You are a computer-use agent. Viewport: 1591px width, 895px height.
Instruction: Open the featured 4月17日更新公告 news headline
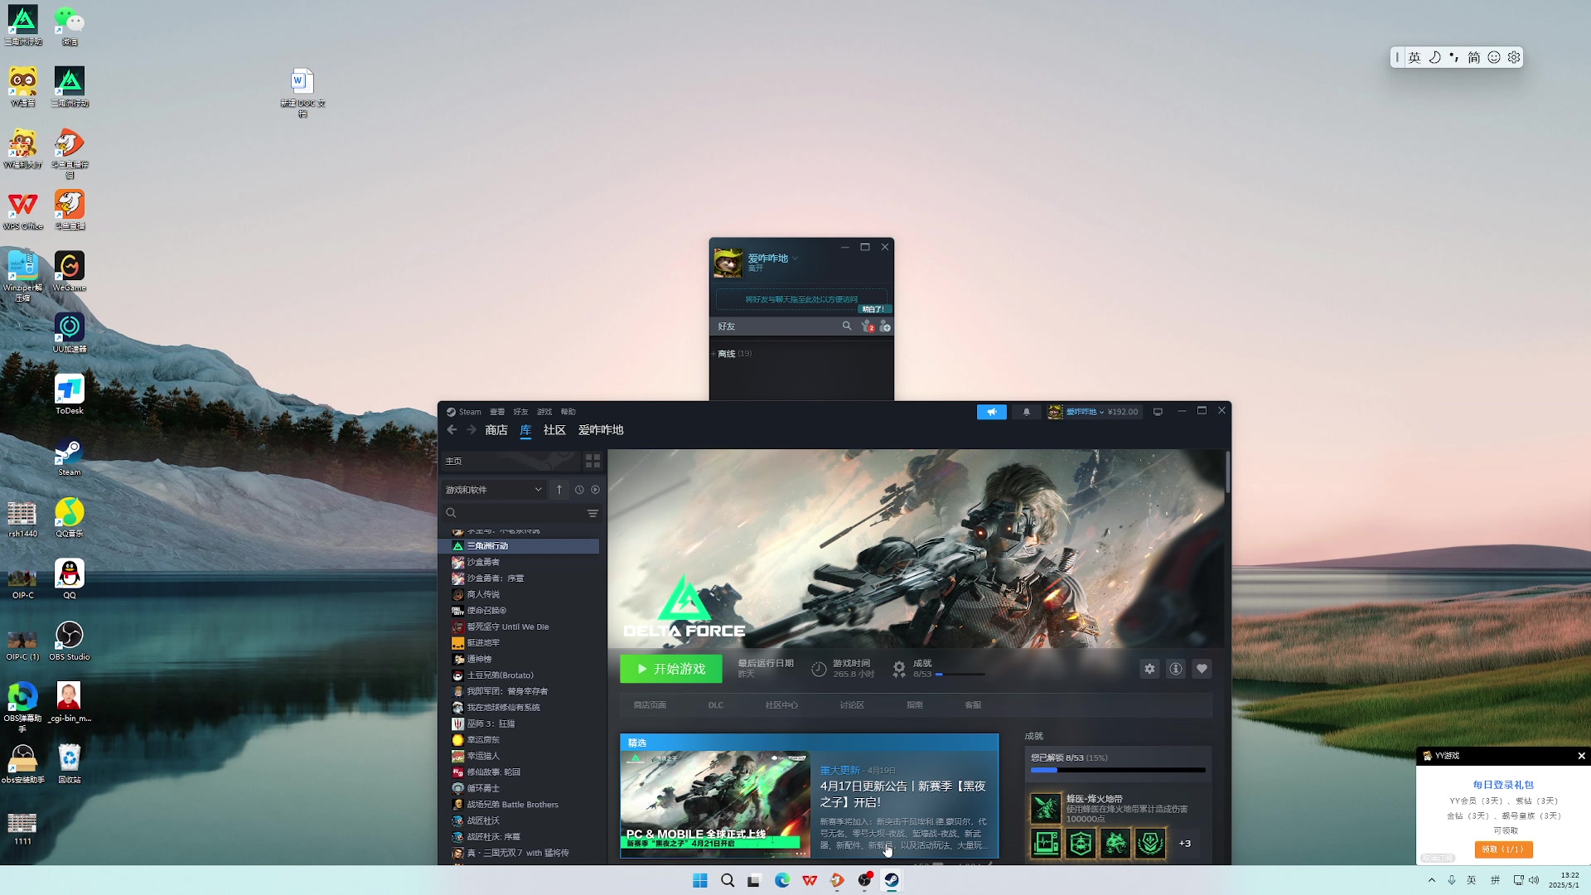[902, 794]
